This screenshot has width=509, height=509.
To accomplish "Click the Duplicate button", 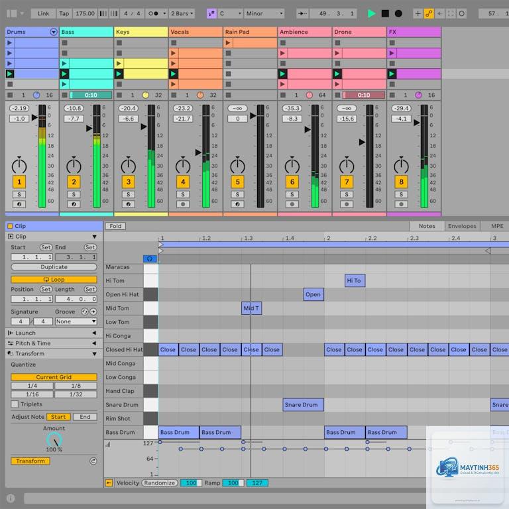I will tap(54, 267).
